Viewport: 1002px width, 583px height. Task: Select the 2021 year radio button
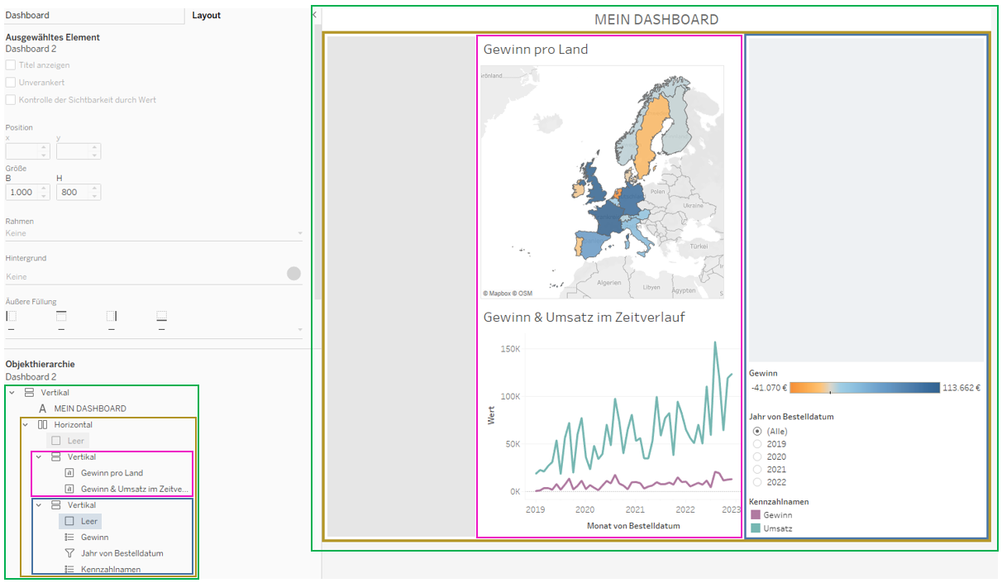tap(757, 470)
